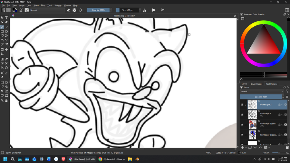Open the Filter menu
Viewport: 290px width, 163px height.
point(43,5)
